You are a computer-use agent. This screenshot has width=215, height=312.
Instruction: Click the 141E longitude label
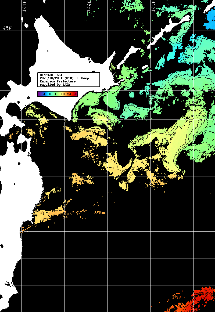coord(24,6)
